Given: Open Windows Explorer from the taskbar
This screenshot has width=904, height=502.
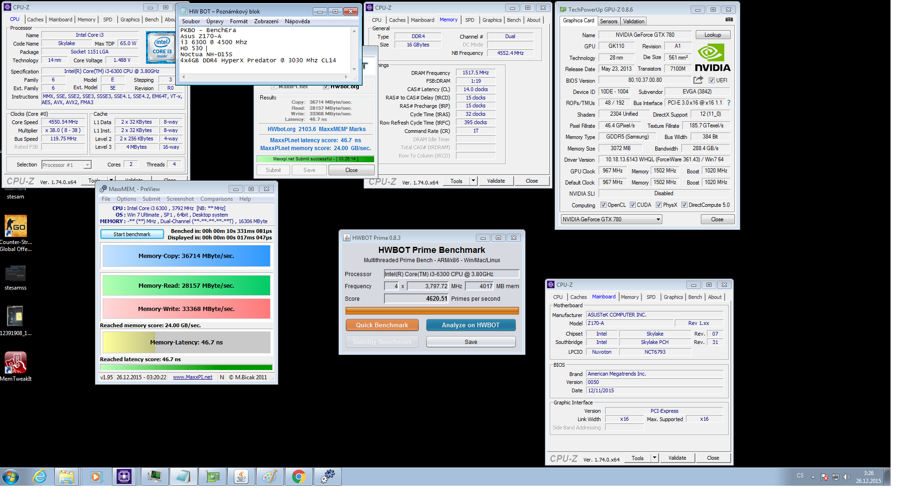Looking at the screenshot, I should pyautogui.click(x=66, y=477).
